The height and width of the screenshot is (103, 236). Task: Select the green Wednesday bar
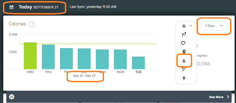pyautogui.click(x=30, y=56)
